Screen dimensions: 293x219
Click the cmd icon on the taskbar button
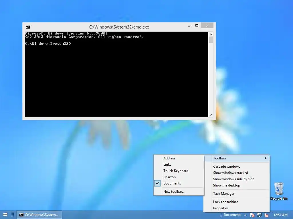[x=21, y=215]
